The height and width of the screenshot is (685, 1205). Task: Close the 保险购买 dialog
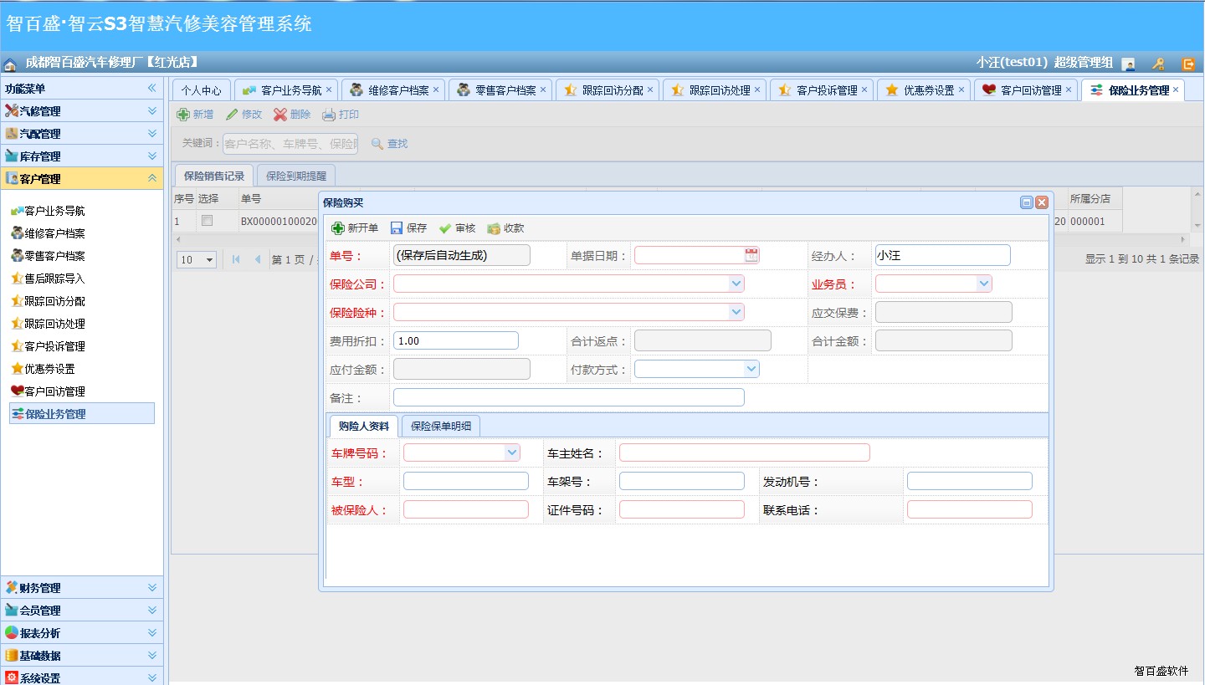1042,202
